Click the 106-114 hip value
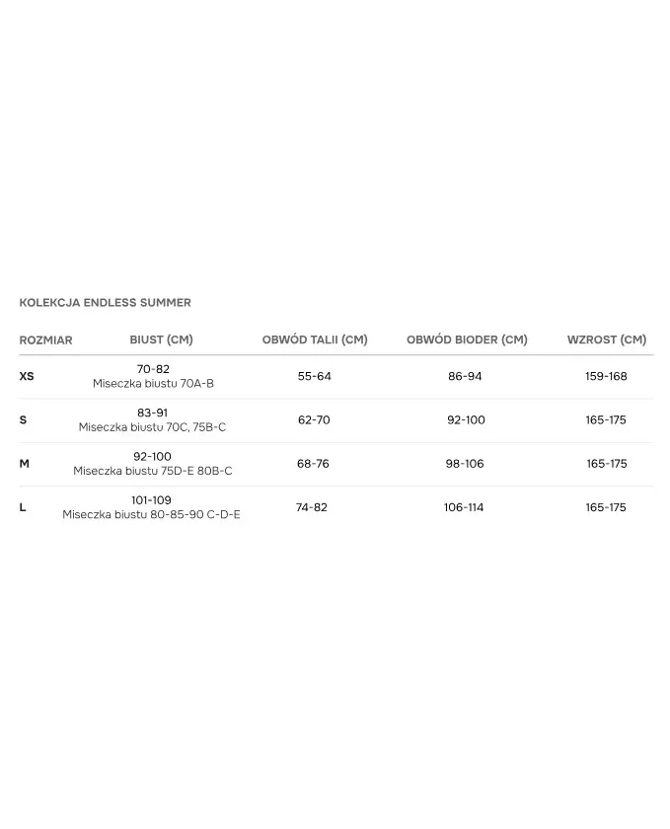 (x=464, y=507)
